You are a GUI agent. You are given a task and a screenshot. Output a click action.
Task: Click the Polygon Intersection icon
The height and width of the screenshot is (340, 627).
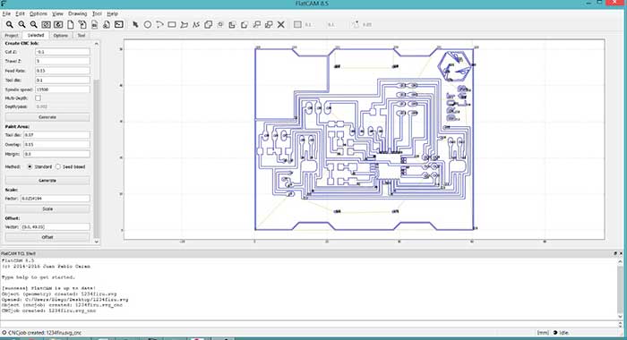(x=220, y=24)
